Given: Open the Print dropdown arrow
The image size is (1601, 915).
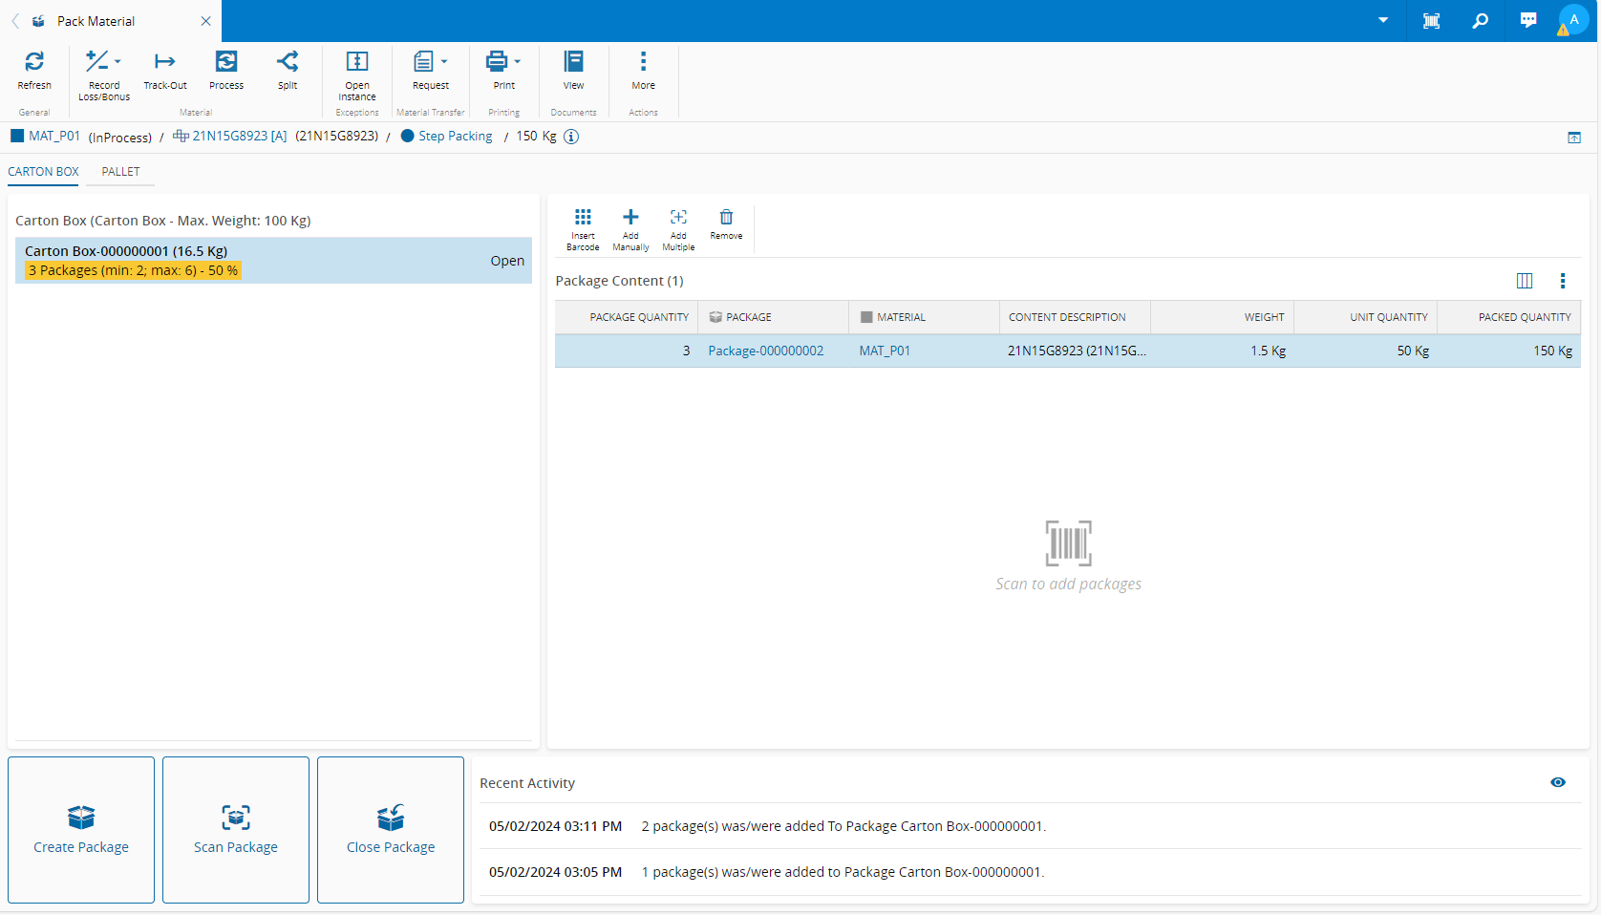Looking at the screenshot, I should point(518,62).
